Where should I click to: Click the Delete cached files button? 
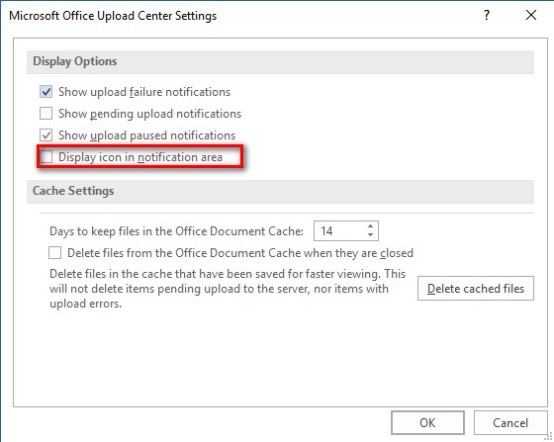click(x=476, y=289)
